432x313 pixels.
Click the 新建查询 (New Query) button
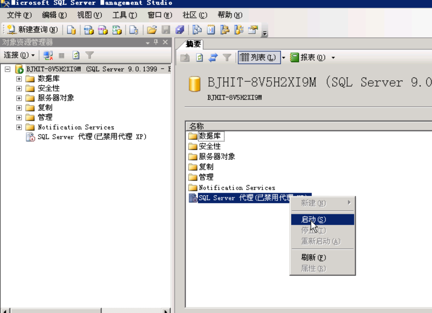click(32, 30)
